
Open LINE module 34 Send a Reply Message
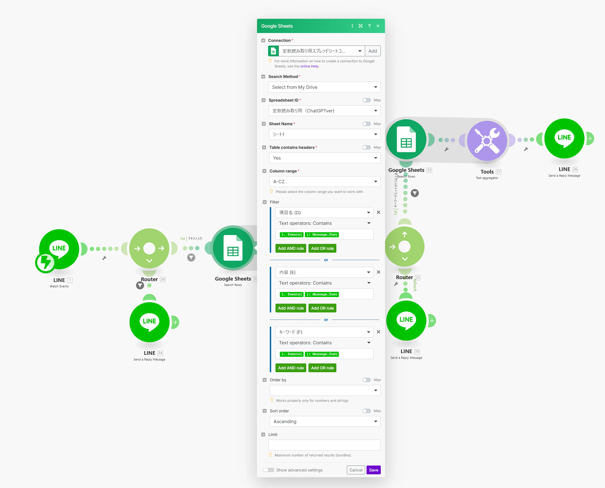tap(149, 322)
